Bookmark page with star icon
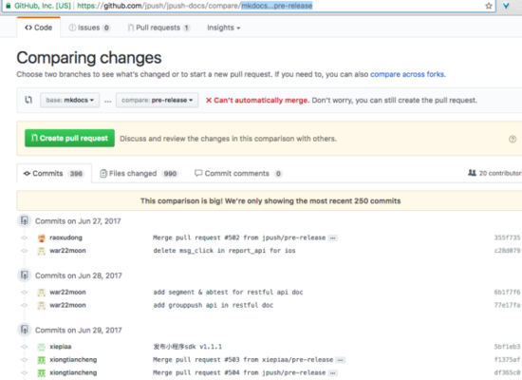This screenshot has width=522, height=380. click(489, 6)
